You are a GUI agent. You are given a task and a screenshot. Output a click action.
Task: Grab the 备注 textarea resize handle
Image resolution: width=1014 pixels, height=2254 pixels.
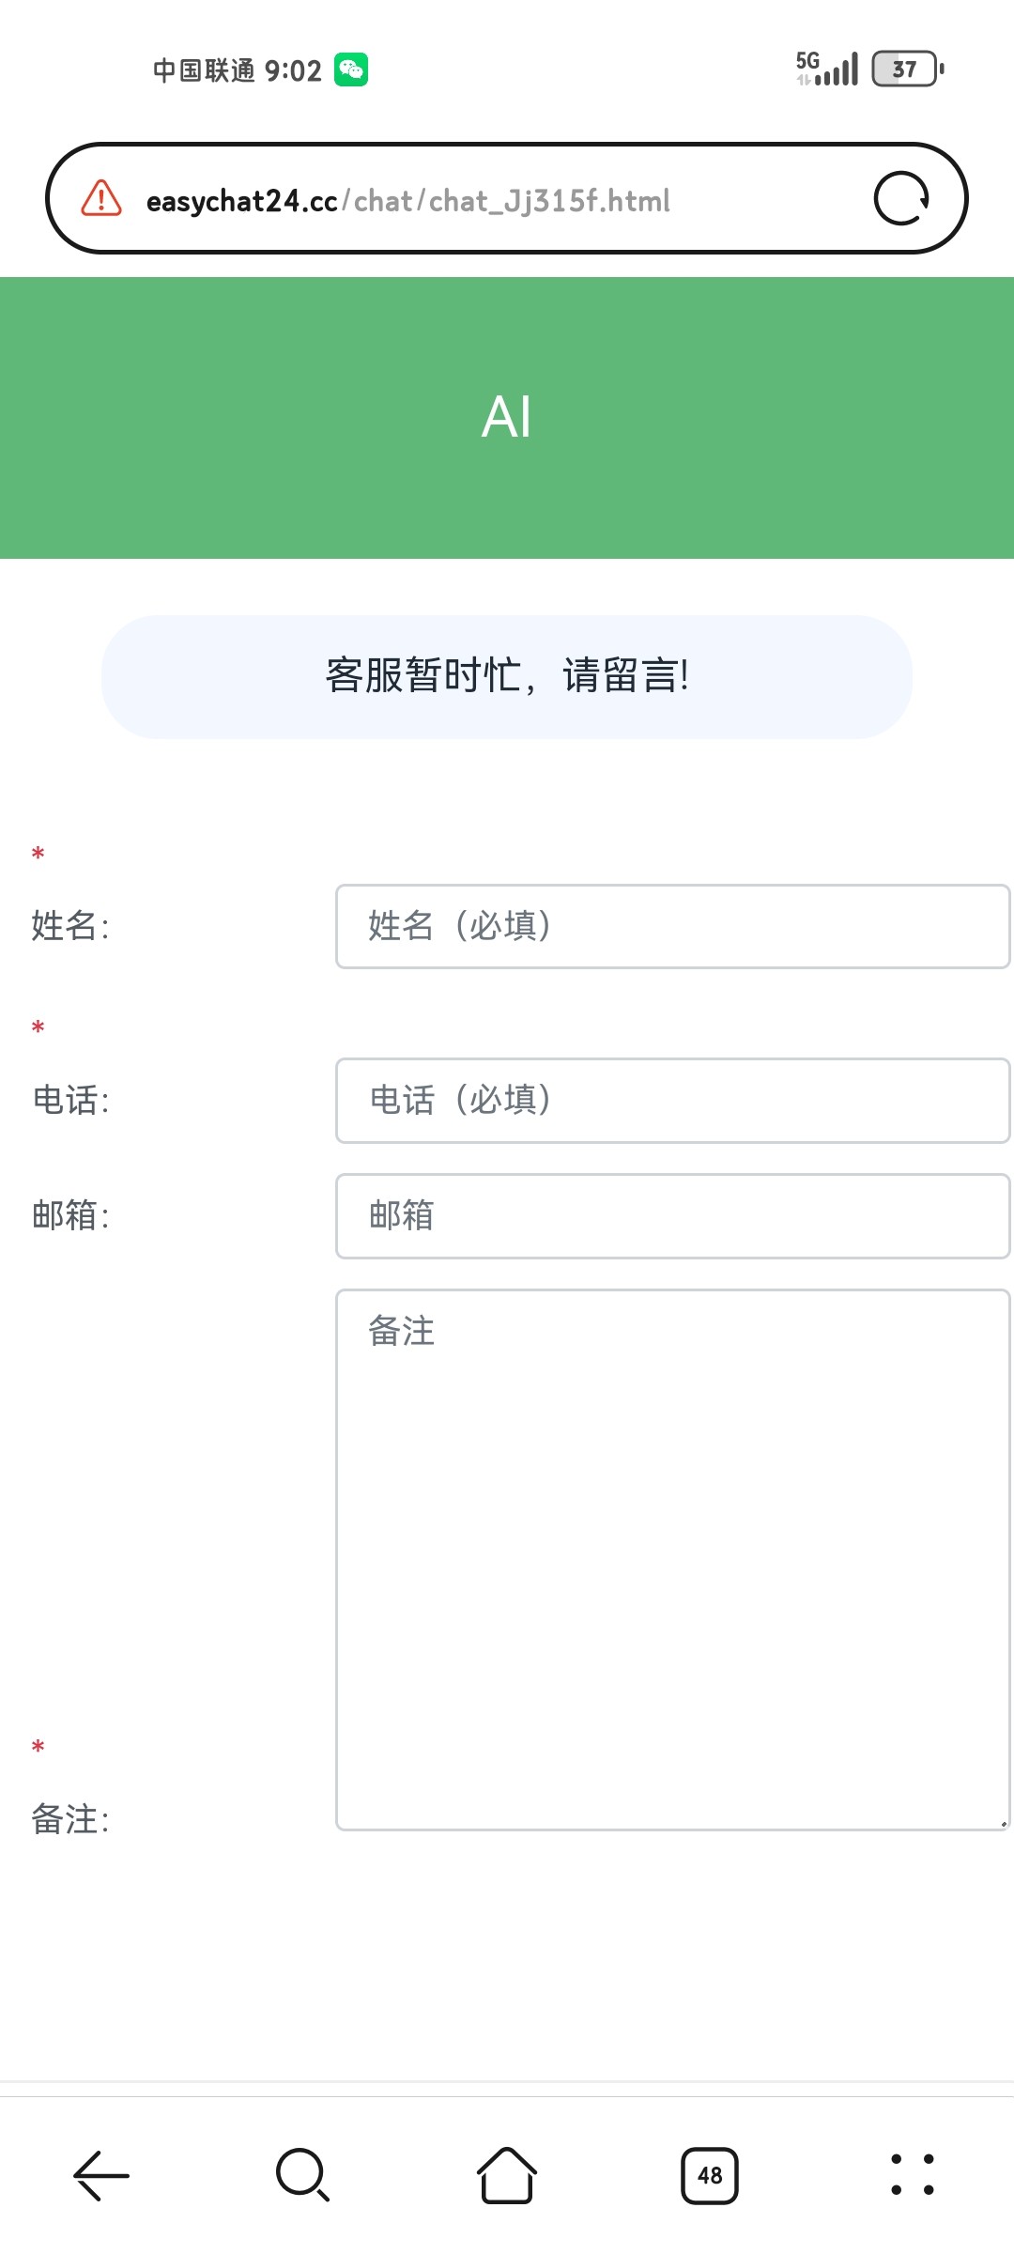point(1003,1823)
